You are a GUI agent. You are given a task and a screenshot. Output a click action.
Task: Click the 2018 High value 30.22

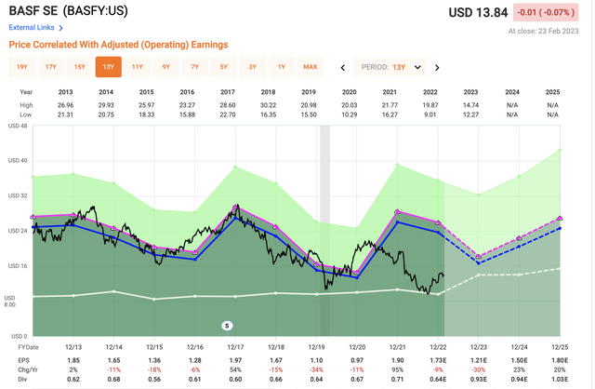pos(268,105)
